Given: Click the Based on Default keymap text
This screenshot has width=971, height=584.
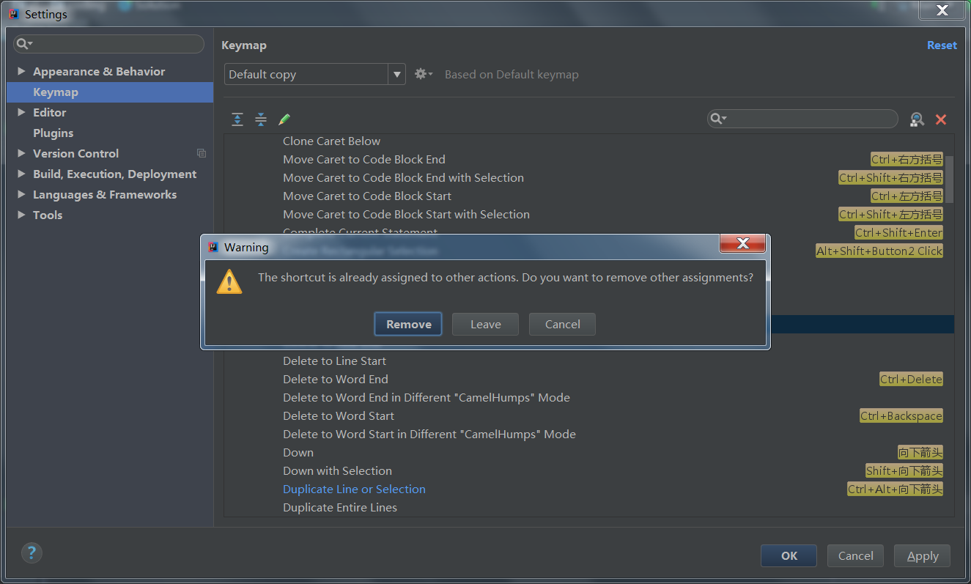Looking at the screenshot, I should pos(512,74).
